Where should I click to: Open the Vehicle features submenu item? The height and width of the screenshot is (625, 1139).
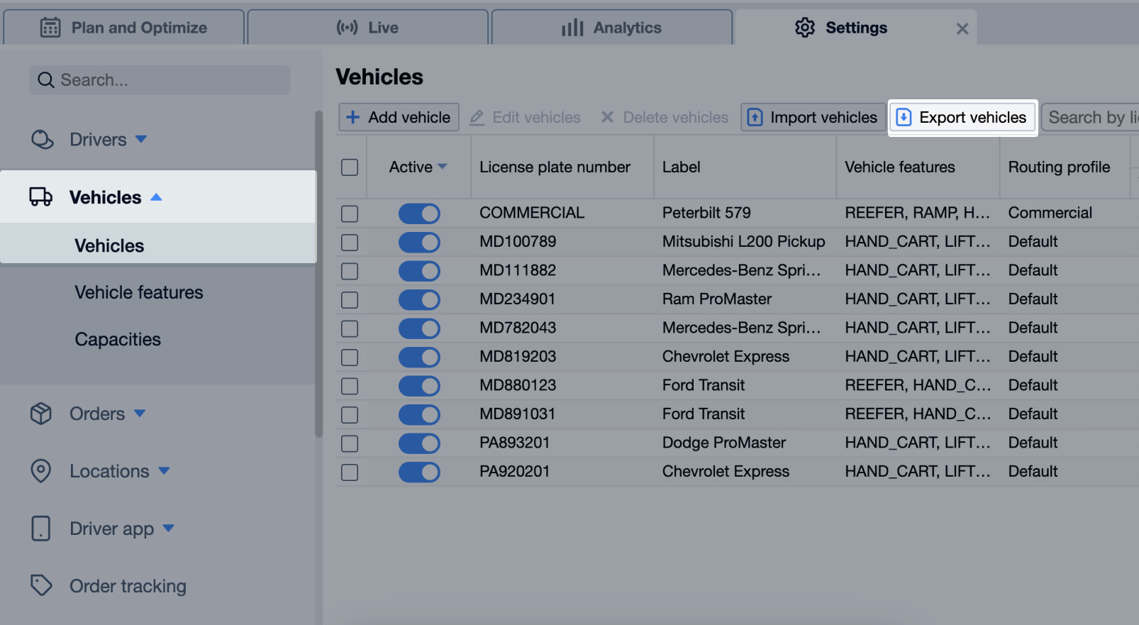[x=139, y=292]
